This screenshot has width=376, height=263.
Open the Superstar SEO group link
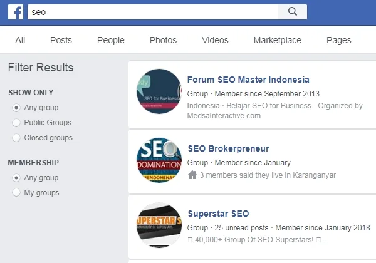218,214
